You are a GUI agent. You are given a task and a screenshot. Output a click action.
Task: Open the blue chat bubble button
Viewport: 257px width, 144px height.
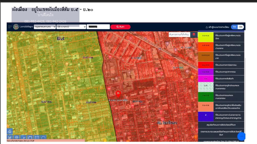tap(241, 136)
